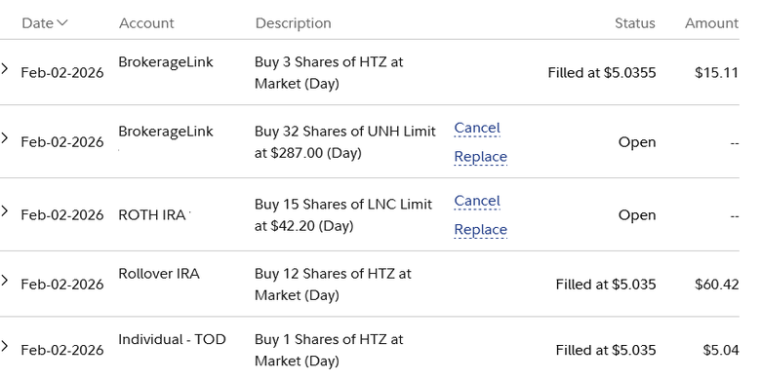Sort orders by the Date column header

point(45,22)
